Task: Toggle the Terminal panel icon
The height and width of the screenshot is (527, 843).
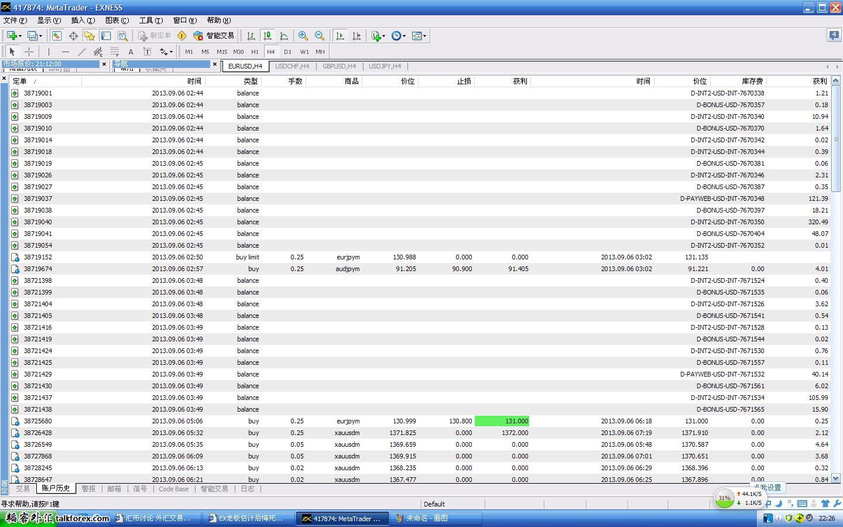Action: (106, 36)
